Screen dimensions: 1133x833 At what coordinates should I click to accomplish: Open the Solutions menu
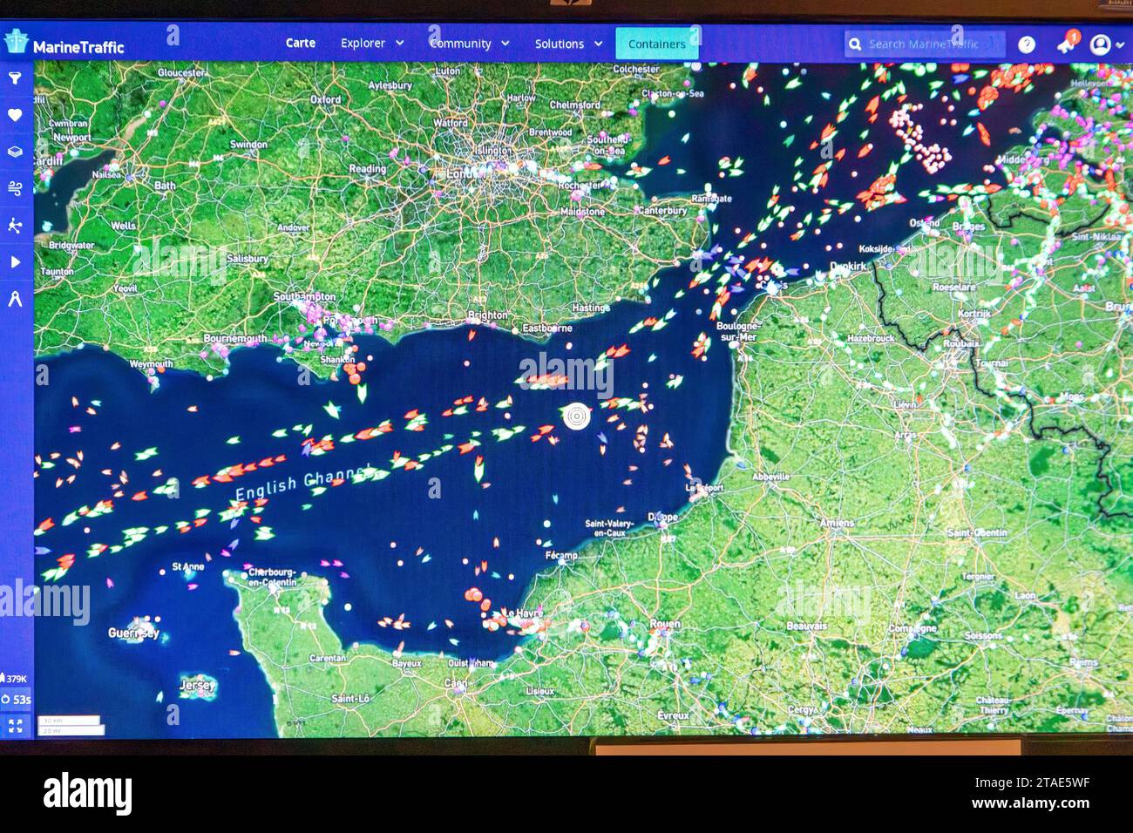[x=560, y=44]
